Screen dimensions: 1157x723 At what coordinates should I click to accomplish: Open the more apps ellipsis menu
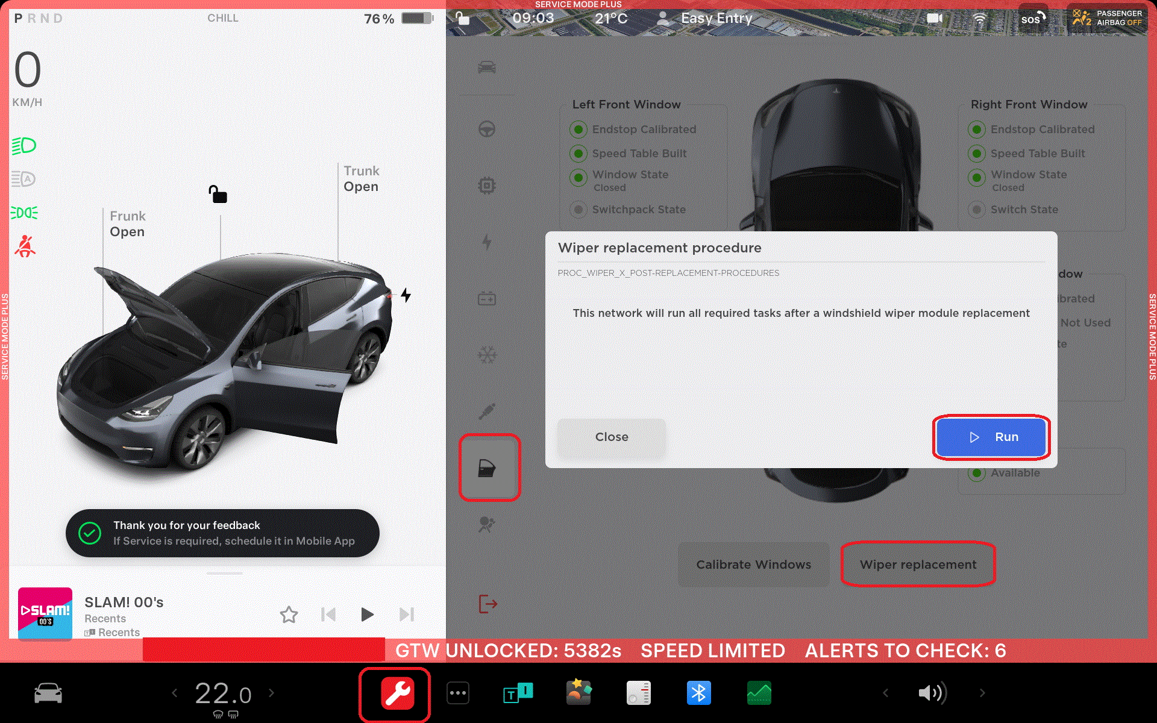[457, 693]
